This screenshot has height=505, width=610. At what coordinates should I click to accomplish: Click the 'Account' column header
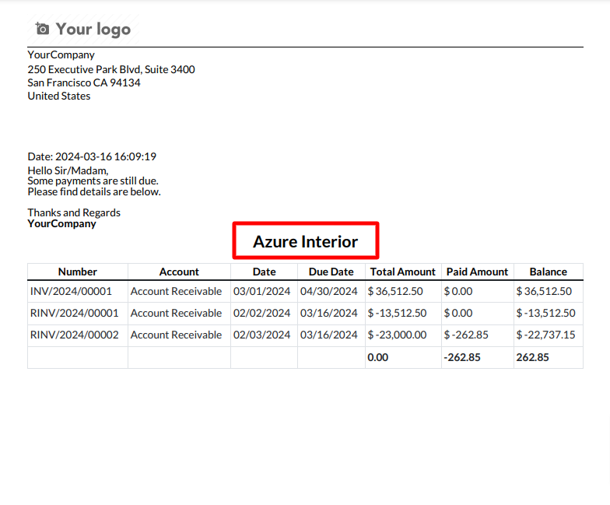[179, 272]
